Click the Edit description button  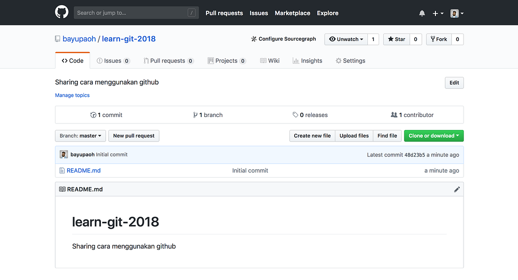pyautogui.click(x=453, y=83)
